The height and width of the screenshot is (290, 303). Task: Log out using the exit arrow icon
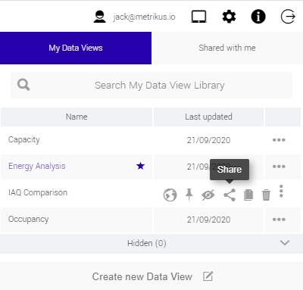coord(288,17)
